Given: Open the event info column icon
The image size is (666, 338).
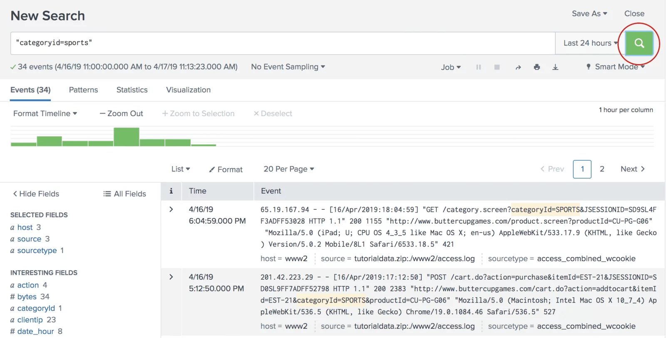Looking at the screenshot, I should pos(171,191).
